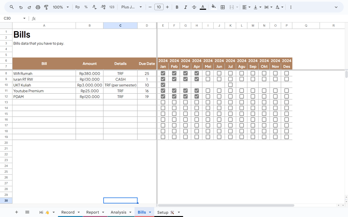Select row 30 header
Screen dimensions: 348x217
tap(6, 201)
